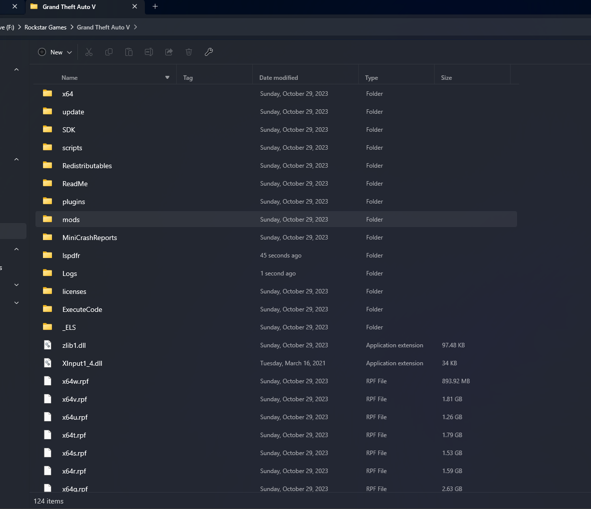Click Tuesday, March 16, 2021 date
The image size is (591, 509).
[x=293, y=363]
